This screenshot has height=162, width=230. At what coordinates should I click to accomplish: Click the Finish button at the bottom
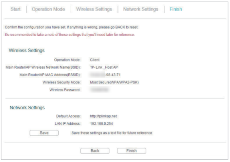coord(131,151)
